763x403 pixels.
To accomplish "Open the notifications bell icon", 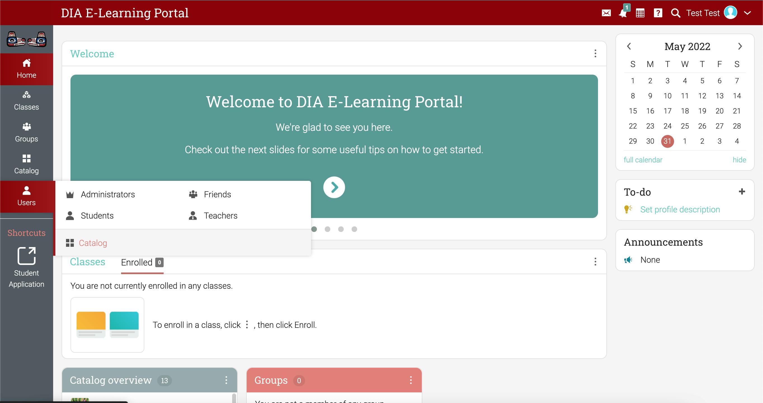I will (x=623, y=13).
